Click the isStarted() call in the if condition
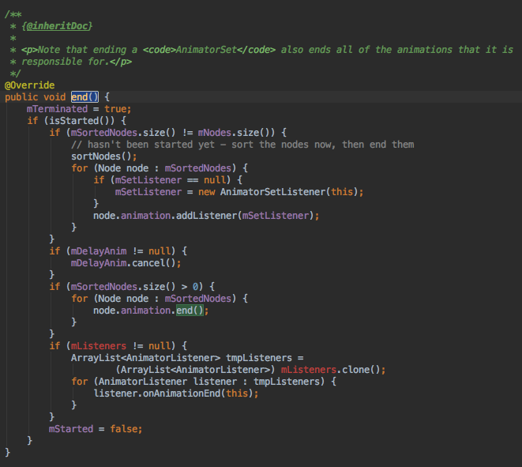The width and height of the screenshot is (522, 467). [x=80, y=121]
